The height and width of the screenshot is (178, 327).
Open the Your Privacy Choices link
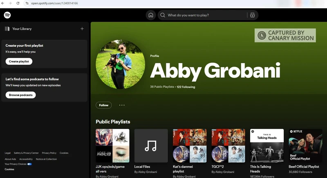tap(16, 164)
